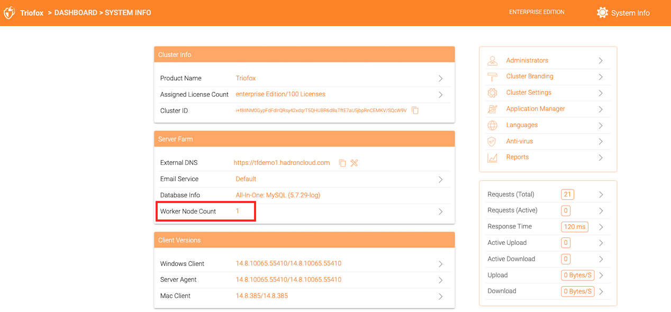Click the chevron next to Cluster Settings
The height and width of the screenshot is (312, 671).
tap(601, 93)
